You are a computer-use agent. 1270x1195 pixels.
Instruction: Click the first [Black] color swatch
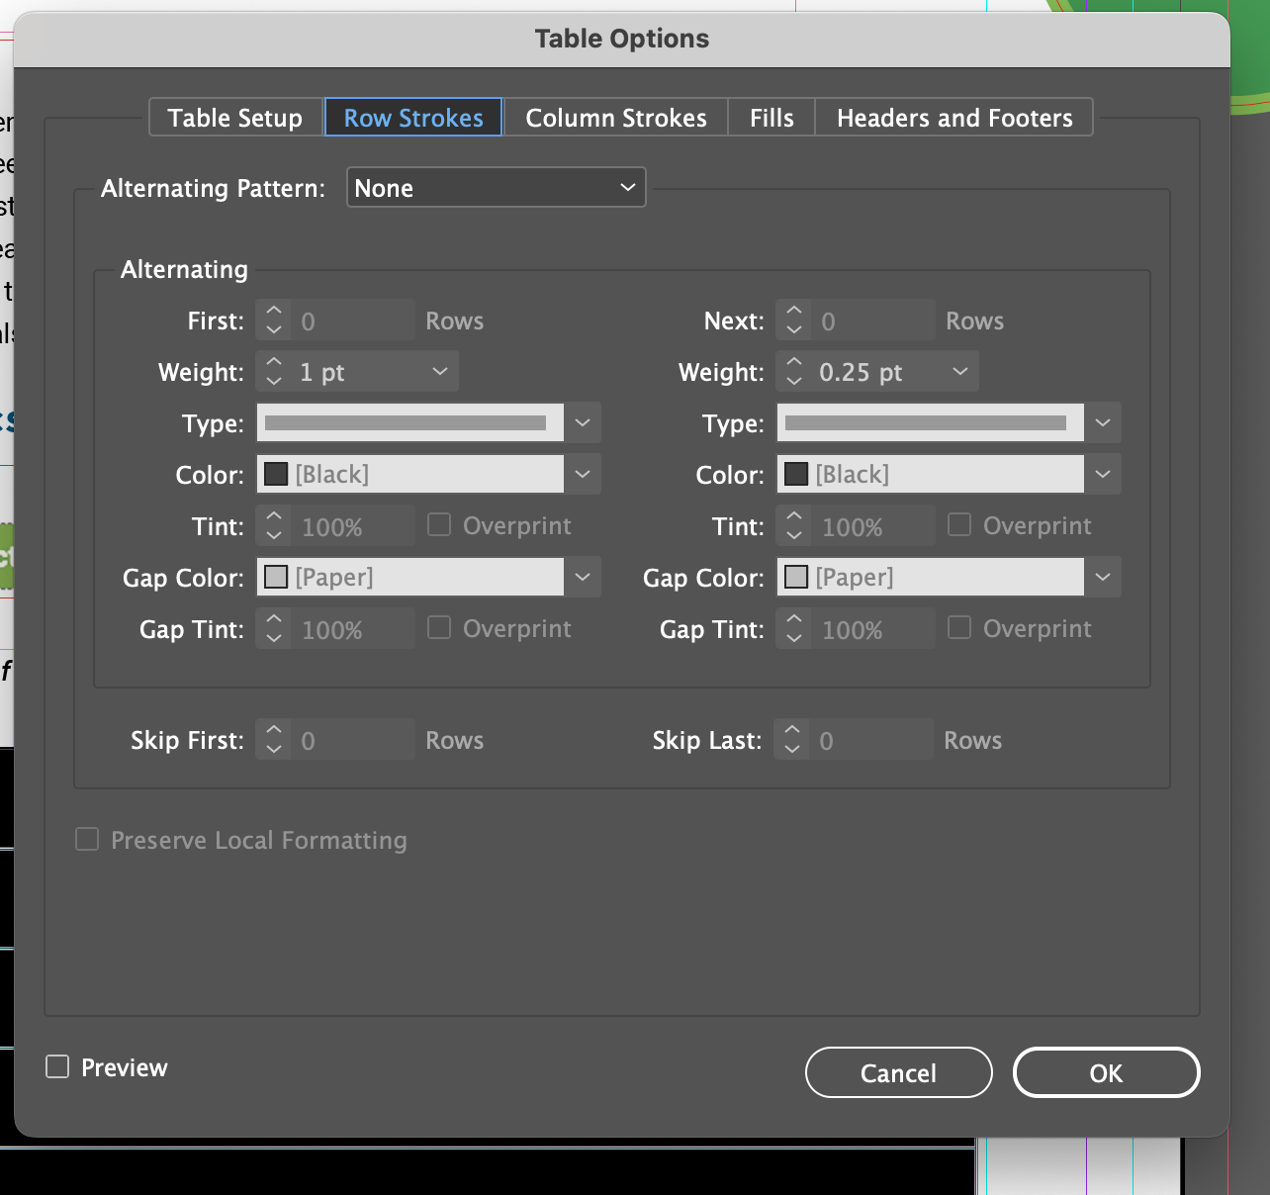277,475
